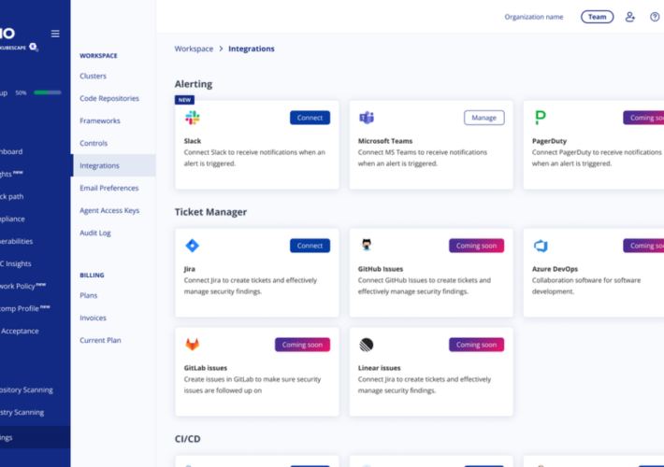Screen dimensions: 664x467
Task: Click the GitHub Issues octocat icon
Action: [x=367, y=245]
